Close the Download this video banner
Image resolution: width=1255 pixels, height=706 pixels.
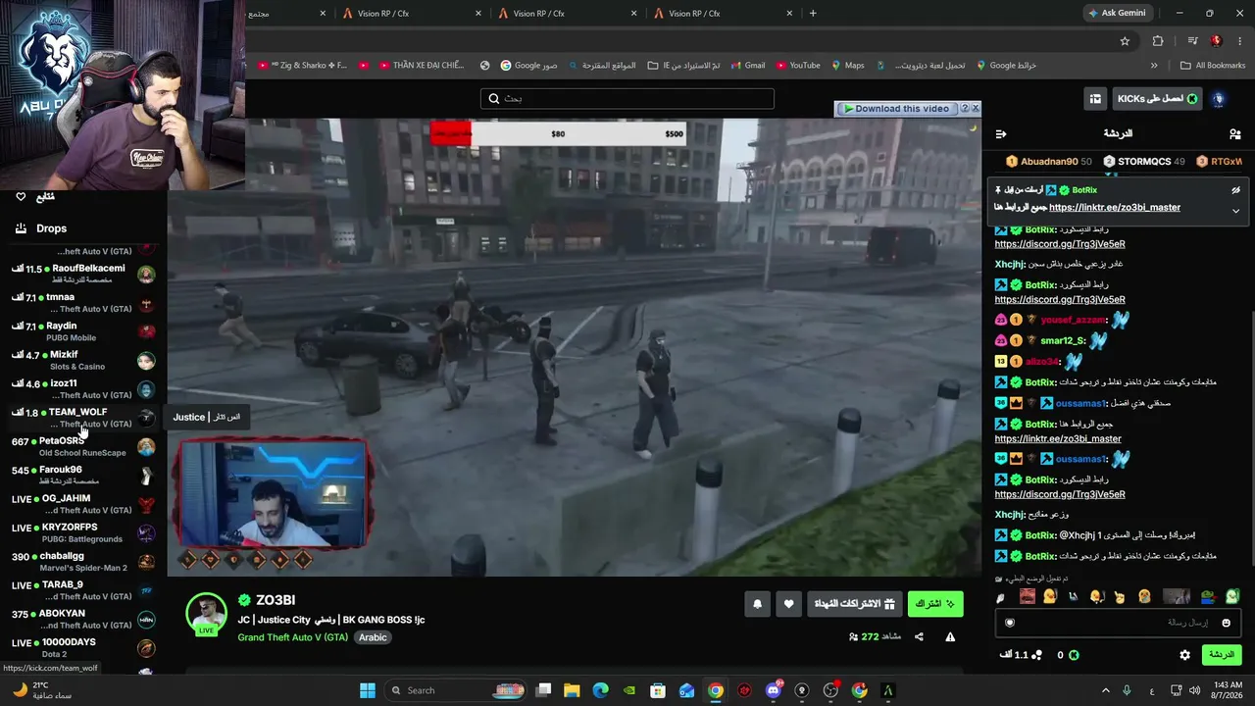pos(975,108)
